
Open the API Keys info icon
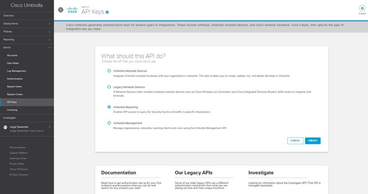click(107, 12)
